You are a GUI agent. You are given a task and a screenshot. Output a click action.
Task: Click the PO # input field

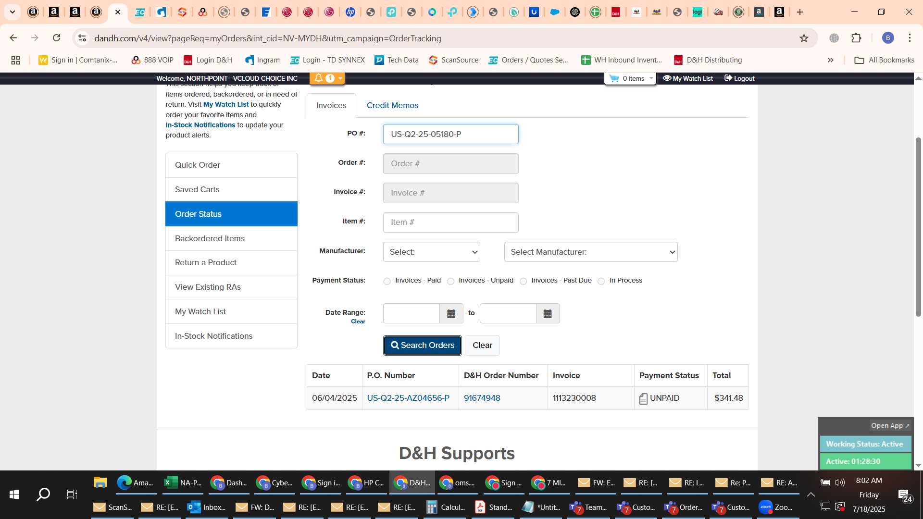[x=450, y=134]
